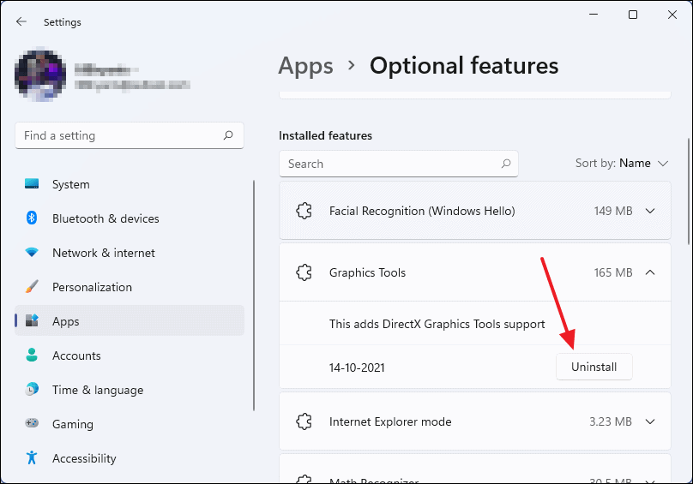The width and height of the screenshot is (693, 484).
Task: Click the Bluetooth icon in sidebar
Action: coord(32,218)
